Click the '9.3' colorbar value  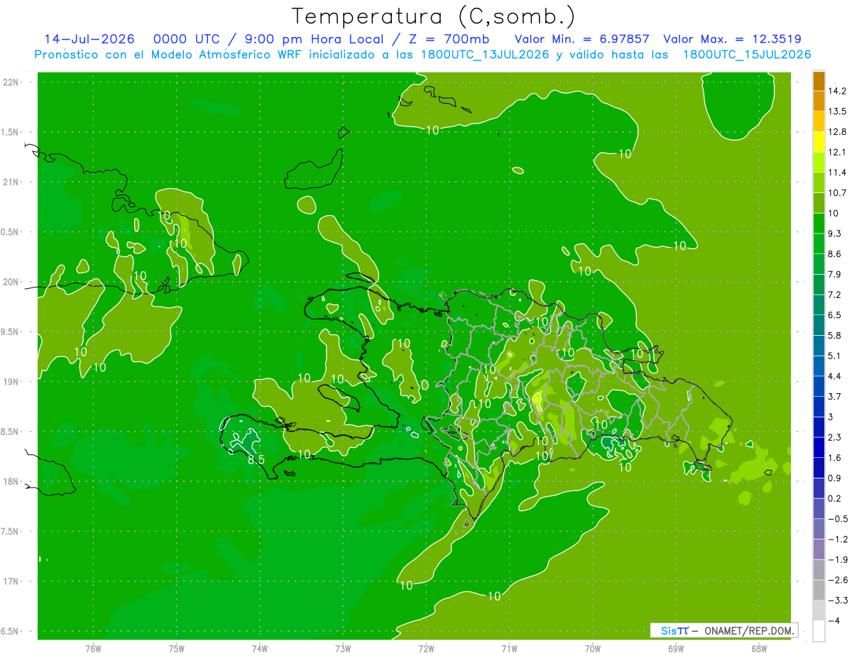[835, 234]
